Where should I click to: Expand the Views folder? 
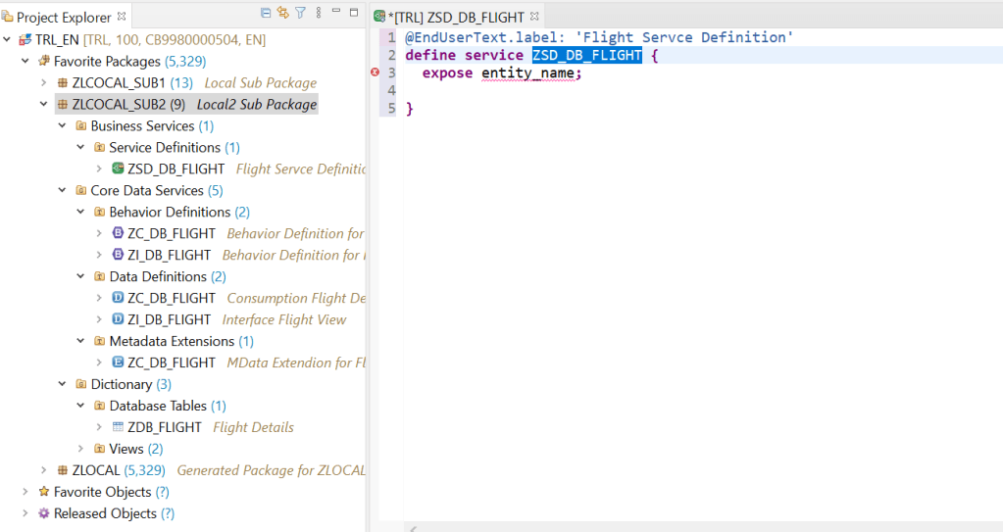80,449
